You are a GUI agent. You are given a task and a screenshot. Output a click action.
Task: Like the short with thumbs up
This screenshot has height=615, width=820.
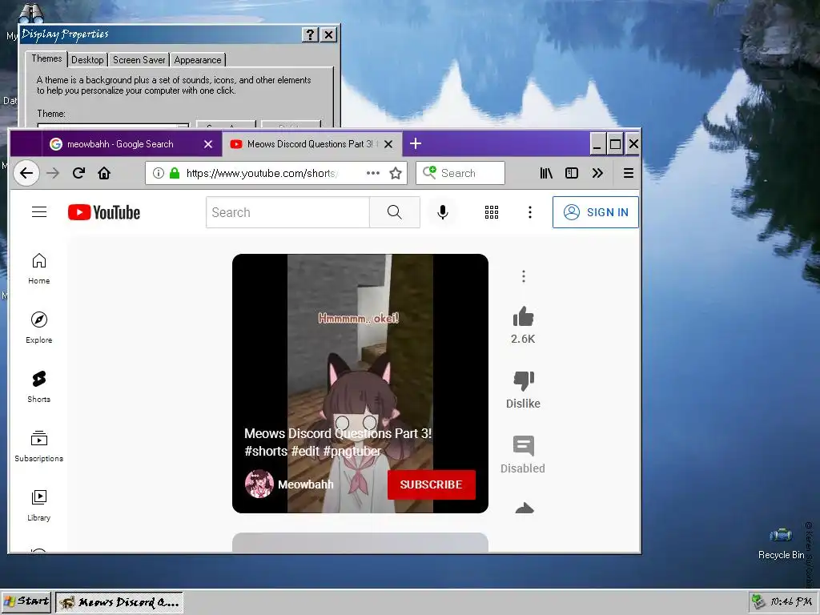523,317
